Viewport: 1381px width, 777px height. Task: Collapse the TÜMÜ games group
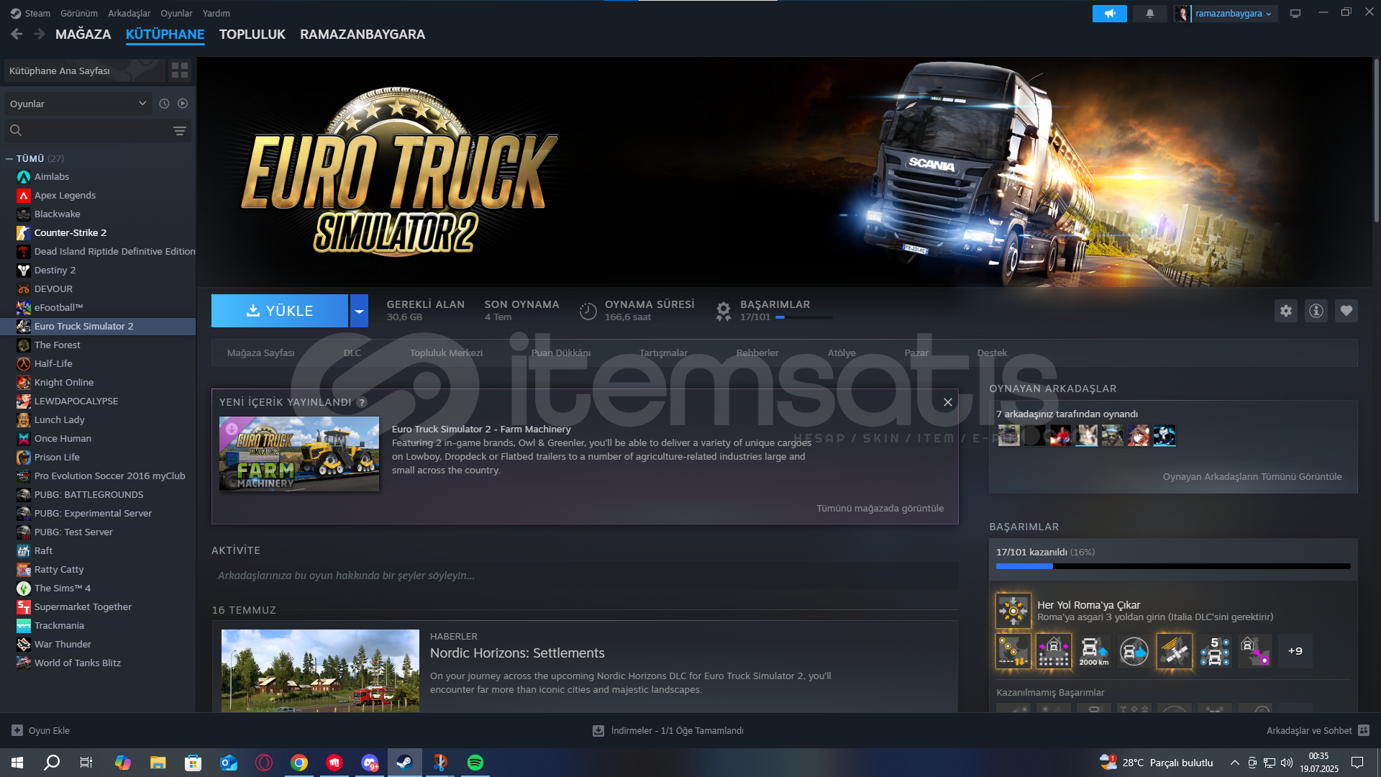coord(9,158)
